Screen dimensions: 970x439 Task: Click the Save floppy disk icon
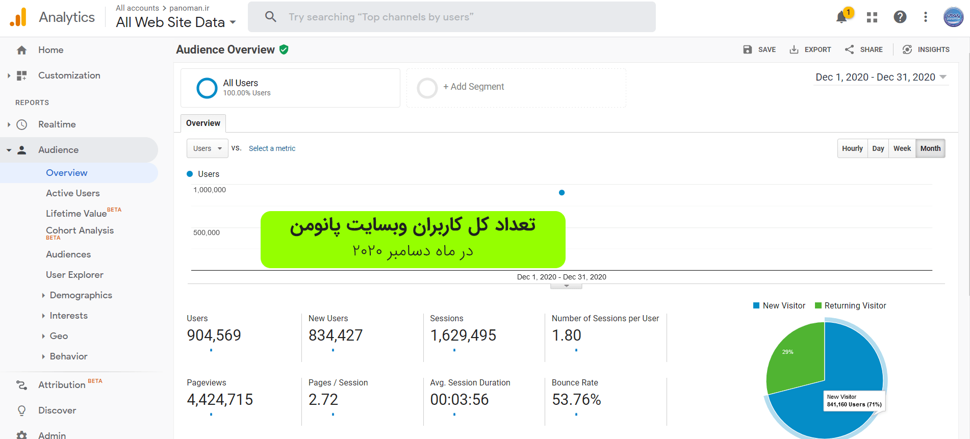click(x=748, y=49)
